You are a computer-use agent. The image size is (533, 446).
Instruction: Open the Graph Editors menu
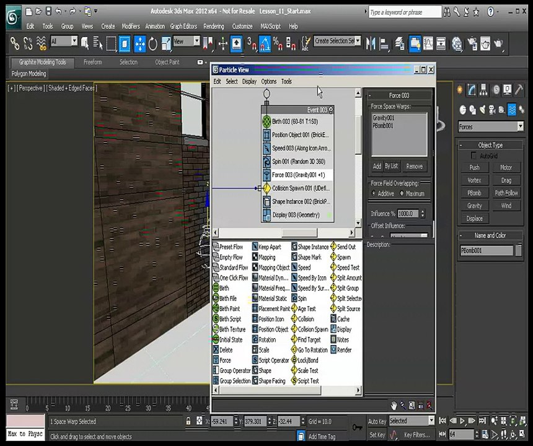pos(183,26)
